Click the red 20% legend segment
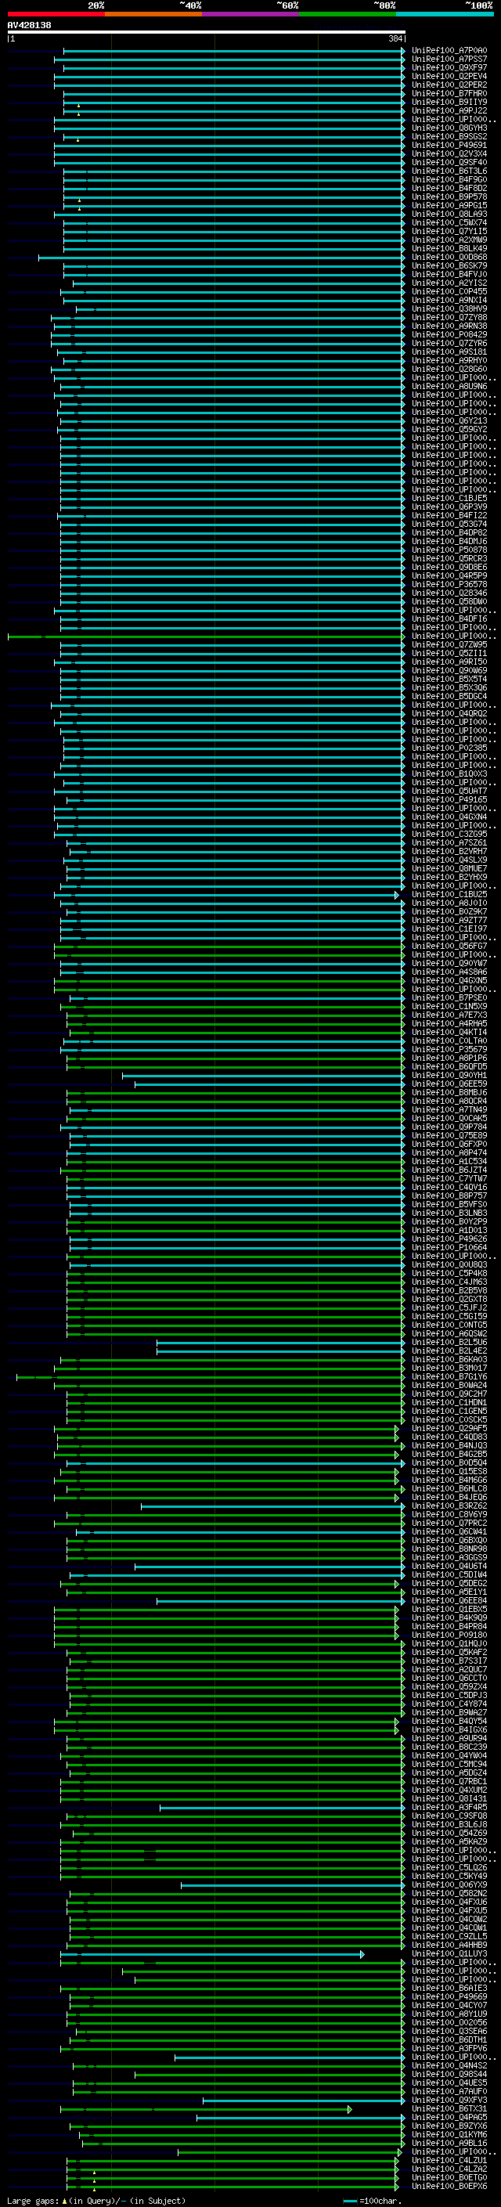The width and height of the screenshot is (501, 2207). [x=56, y=15]
